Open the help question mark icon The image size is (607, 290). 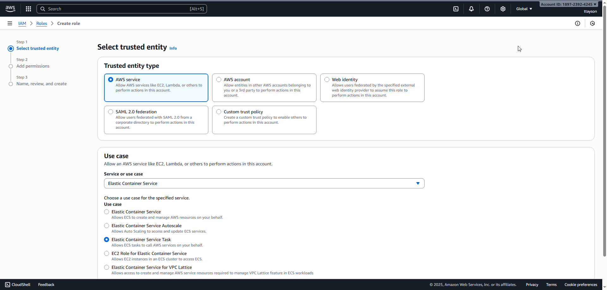click(x=487, y=9)
